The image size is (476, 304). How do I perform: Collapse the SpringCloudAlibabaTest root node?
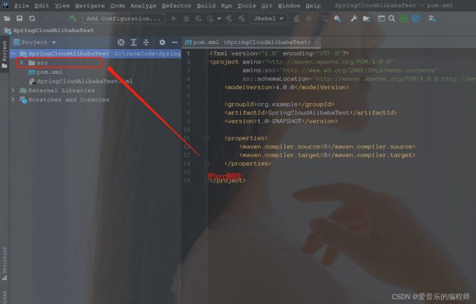click(x=13, y=53)
